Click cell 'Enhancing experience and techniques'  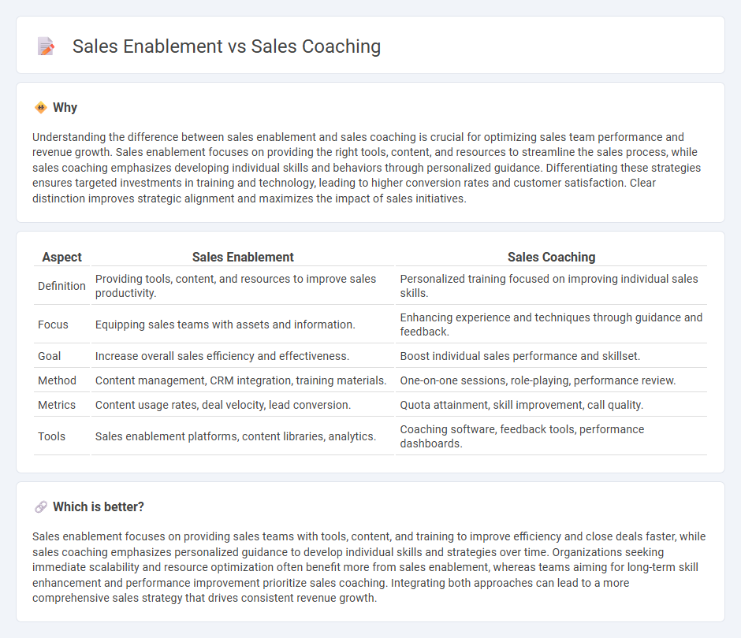pos(551,325)
